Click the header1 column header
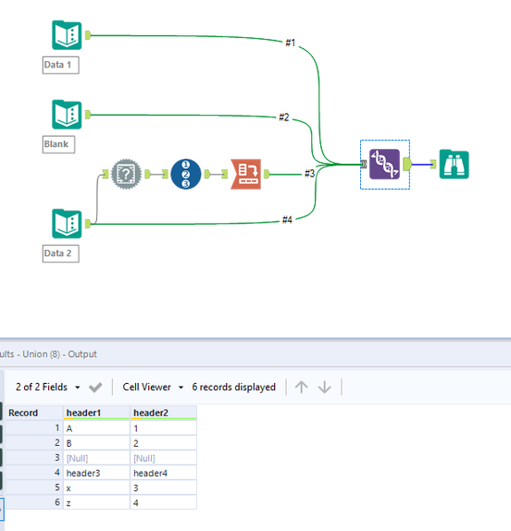The width and height of the screenshot is (511, 531). point(96,413)
